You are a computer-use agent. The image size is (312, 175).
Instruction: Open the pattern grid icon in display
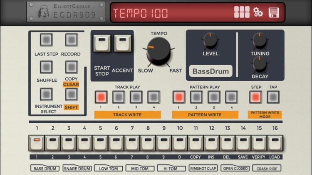pyautogui.click(x=242, y=12)
